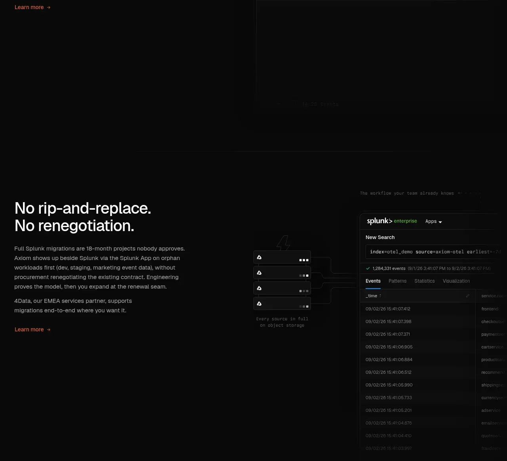
Task: Switch to the Events tab
Action: [x=373, y=281]
